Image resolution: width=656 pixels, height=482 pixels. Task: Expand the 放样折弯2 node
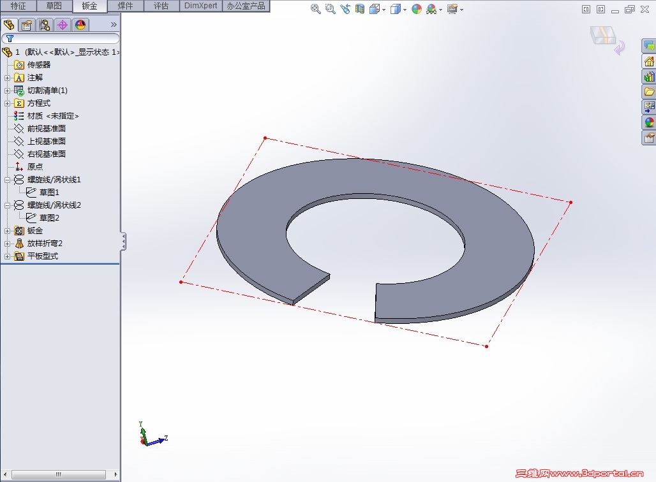coord(7,244)
